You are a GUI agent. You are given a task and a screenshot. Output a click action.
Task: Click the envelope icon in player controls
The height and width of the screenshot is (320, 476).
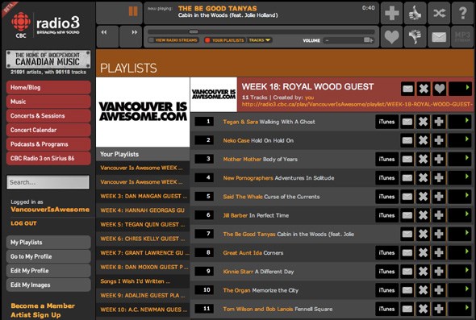click(439, 37)
